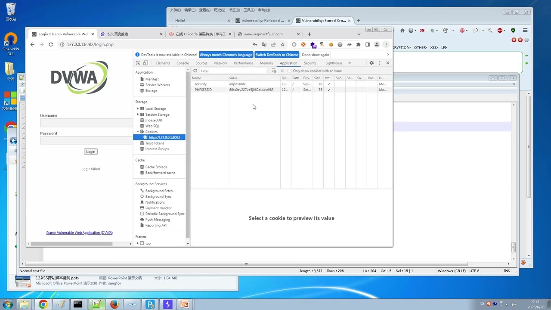Click the share page icon in address bar
Viewport: 551px width, 310px height.
pyautogui.click(x=273, y=44)
